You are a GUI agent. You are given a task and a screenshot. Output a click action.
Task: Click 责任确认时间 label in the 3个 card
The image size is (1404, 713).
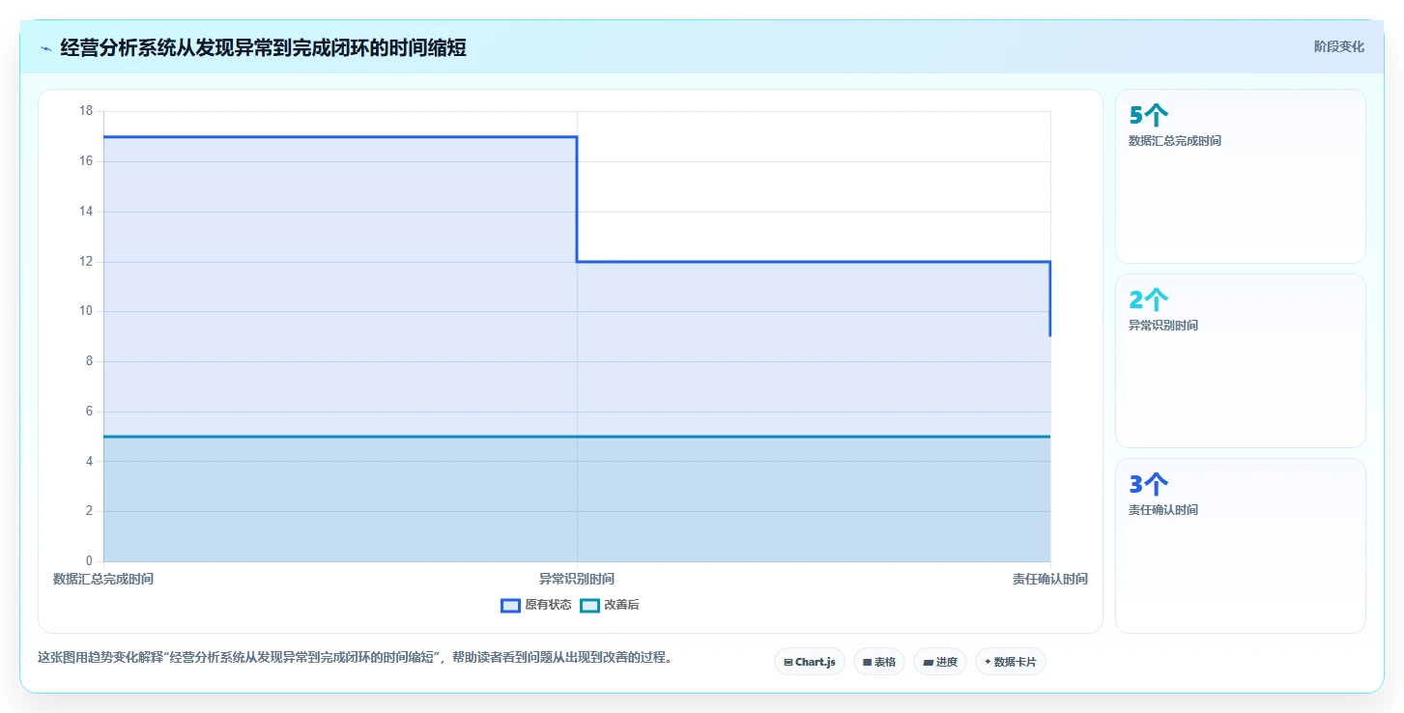[1163, 510]
